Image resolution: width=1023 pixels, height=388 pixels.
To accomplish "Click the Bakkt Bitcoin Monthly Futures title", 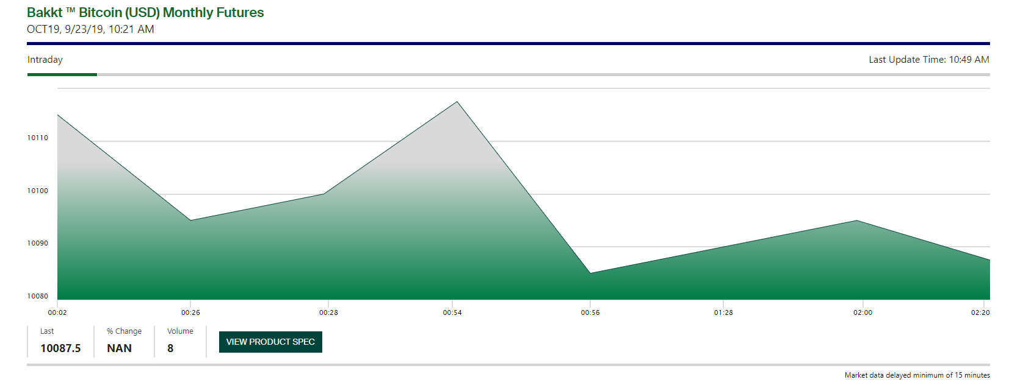I will coord(145,12).
